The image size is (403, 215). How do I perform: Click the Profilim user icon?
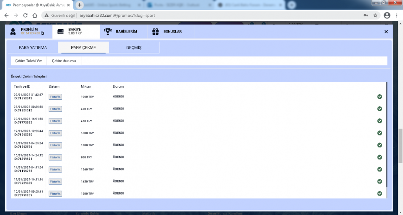click(13, 32)
